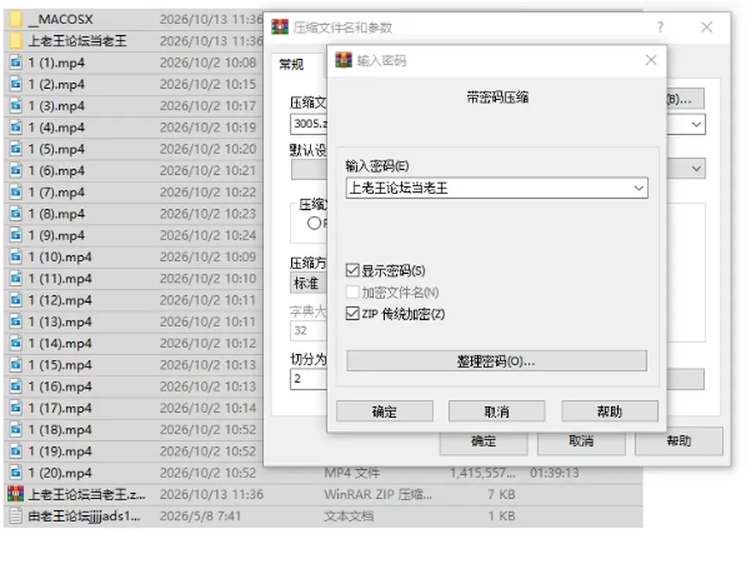Select the 1 (19).mp4 video icon
The image size is (751, 569).
pos(16,451)
